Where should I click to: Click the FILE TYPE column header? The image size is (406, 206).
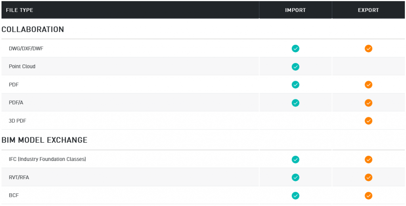coord(20,10)
